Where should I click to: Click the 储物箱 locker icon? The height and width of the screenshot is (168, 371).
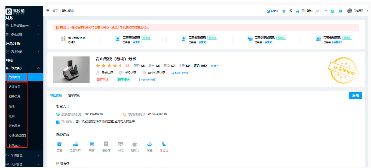pos(106,144)
